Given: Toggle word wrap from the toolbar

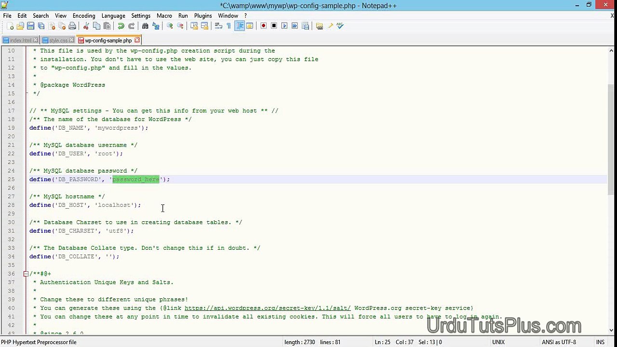Looking at the screenshot, I should pyautogui.click(x=218, y=26).
